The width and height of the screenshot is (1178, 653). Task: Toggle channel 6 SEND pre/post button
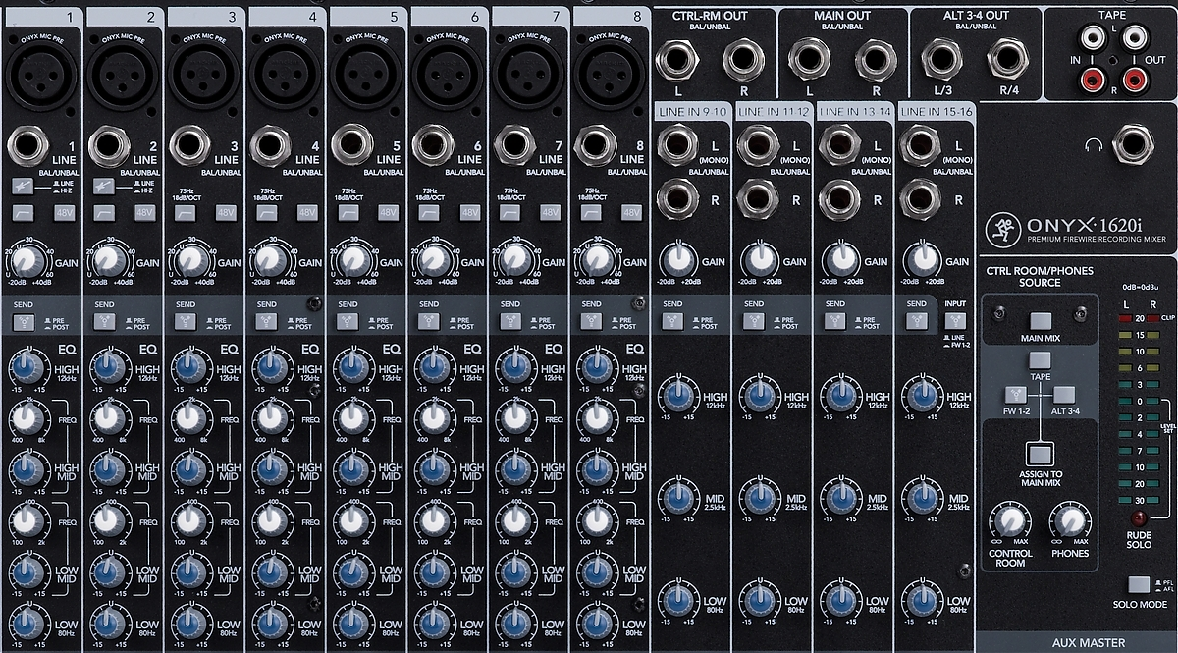point(428,320)
